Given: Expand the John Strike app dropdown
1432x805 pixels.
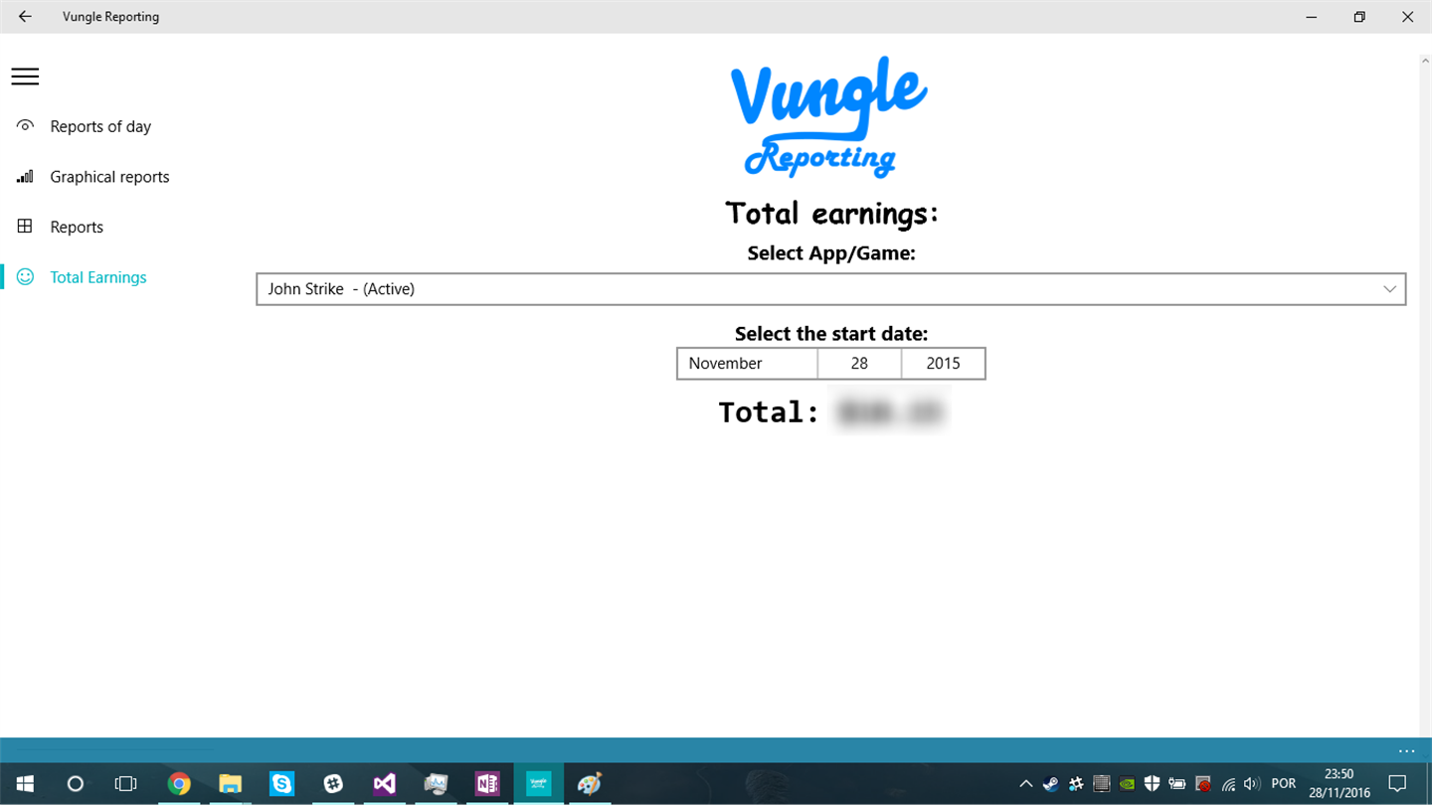Looking at the screenshot, I should click(831, 289).
